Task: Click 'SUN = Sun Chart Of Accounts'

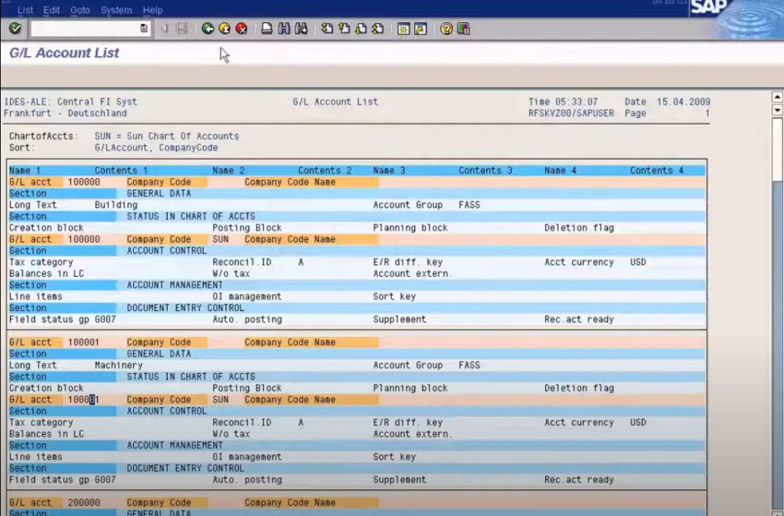Action: pos(167,136)
